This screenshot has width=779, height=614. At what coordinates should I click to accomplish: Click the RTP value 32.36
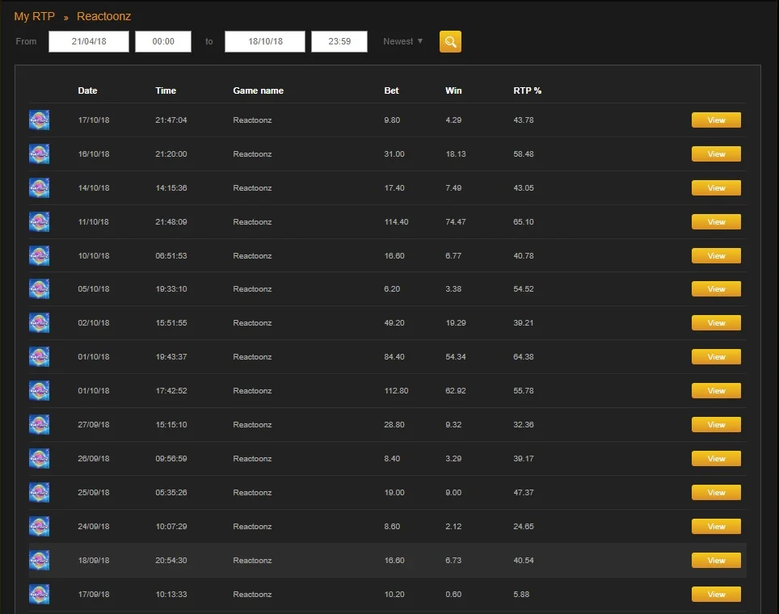tap(523, 424)
